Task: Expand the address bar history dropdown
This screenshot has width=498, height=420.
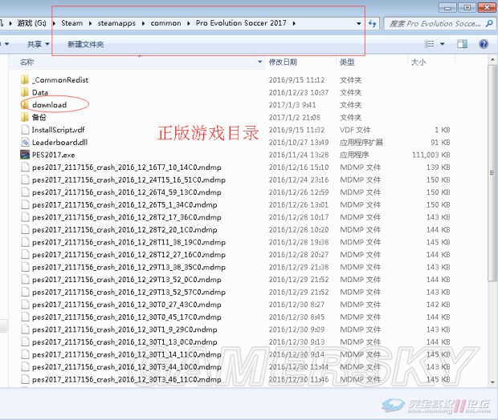Action: pos(359,24)
